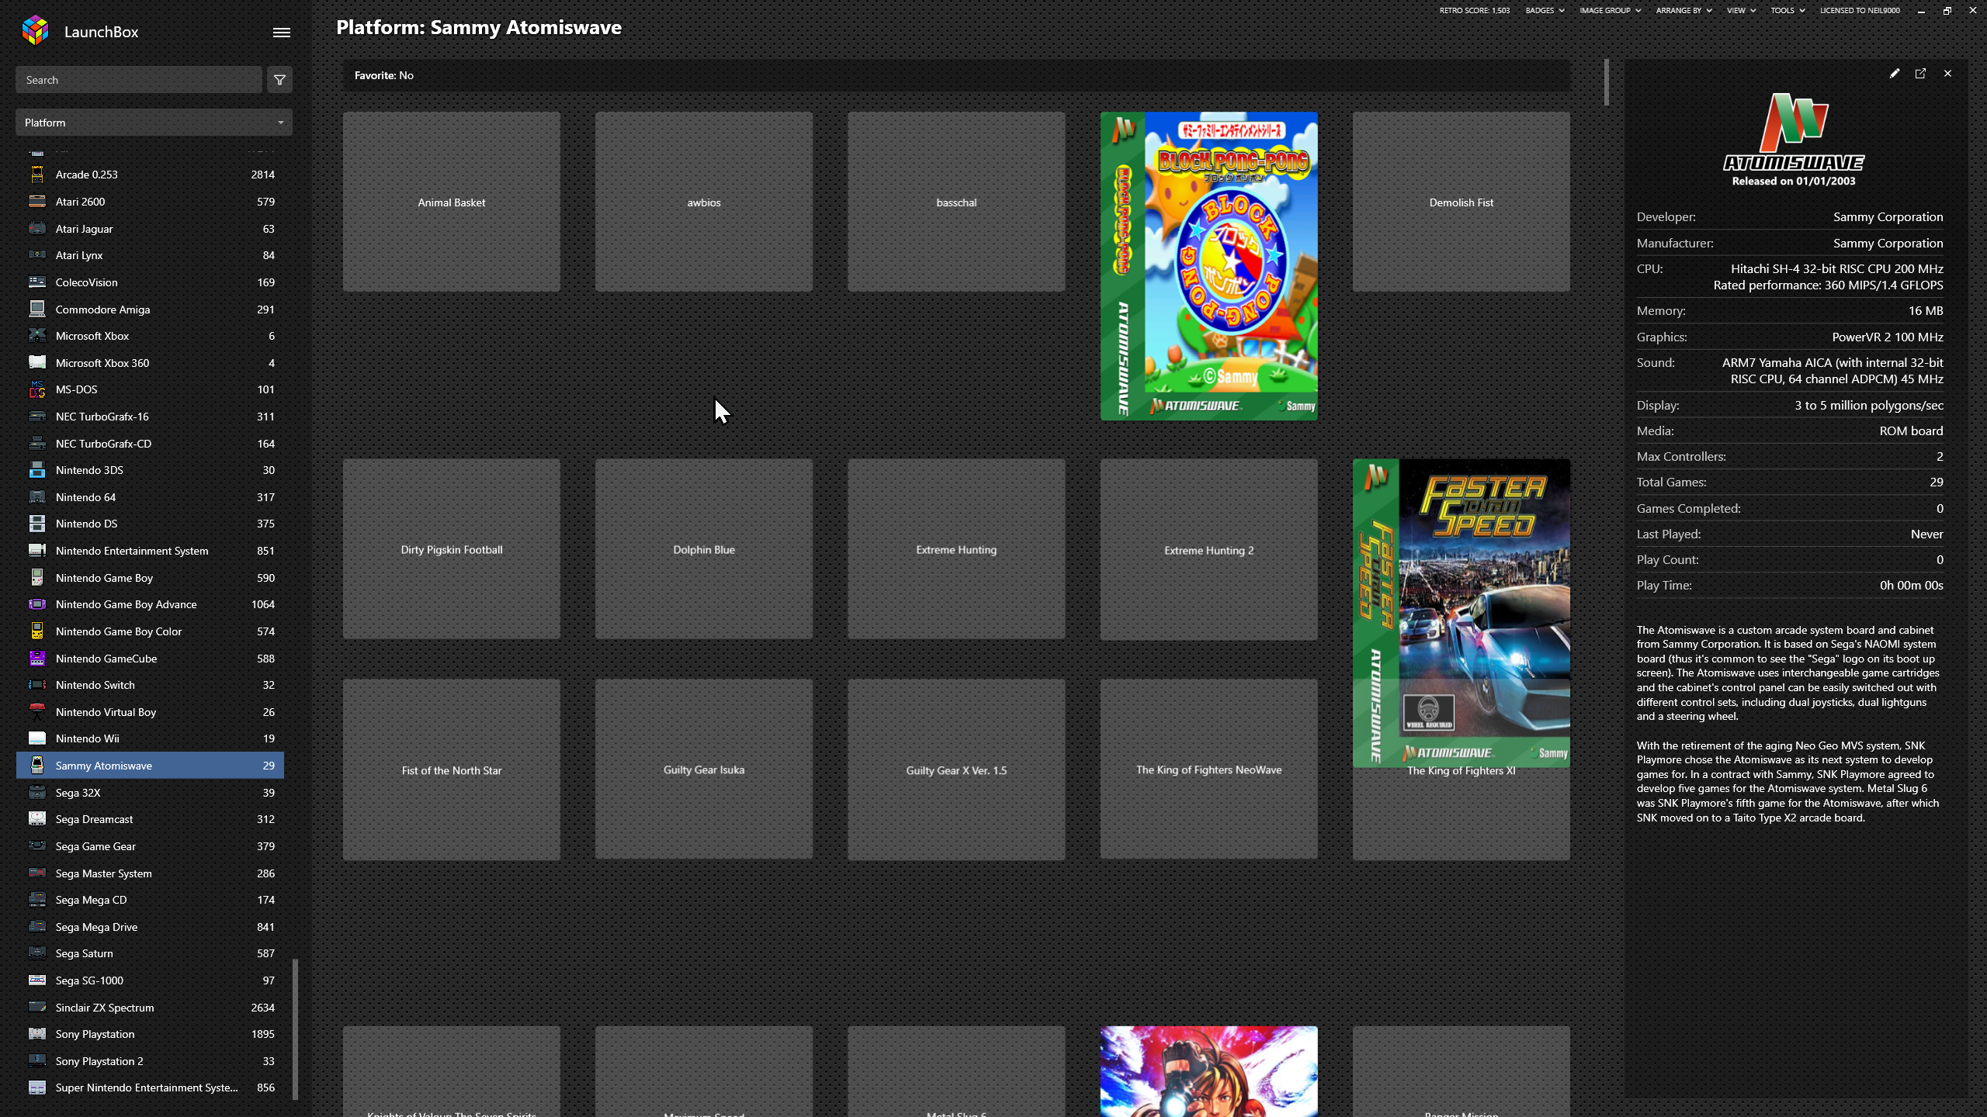This screenshot has height=1117, width=1987.
Task: Click the Nintendo Switch platform icon
Action: (37, 685)
